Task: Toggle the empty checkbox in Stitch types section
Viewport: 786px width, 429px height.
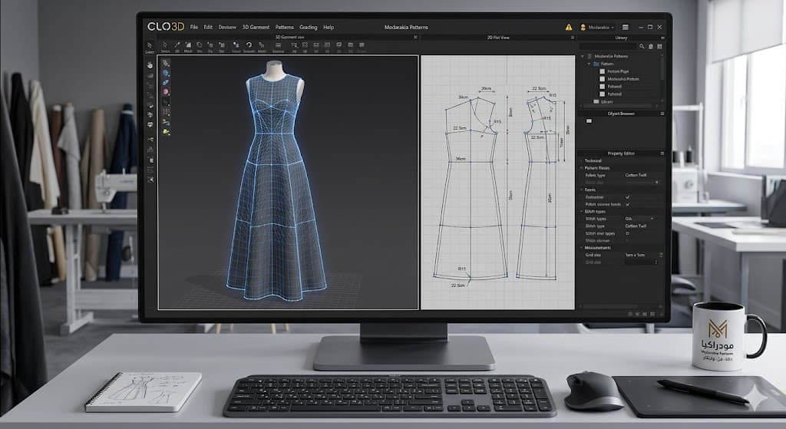Action: (627, 233)
